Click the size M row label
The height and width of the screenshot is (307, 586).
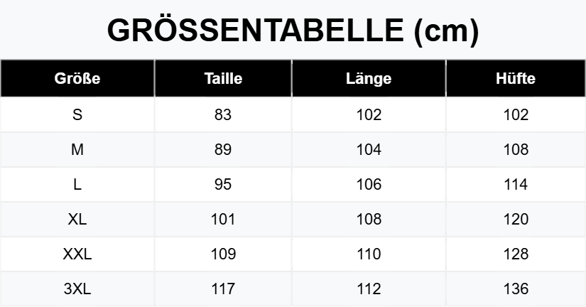[77, 149]
